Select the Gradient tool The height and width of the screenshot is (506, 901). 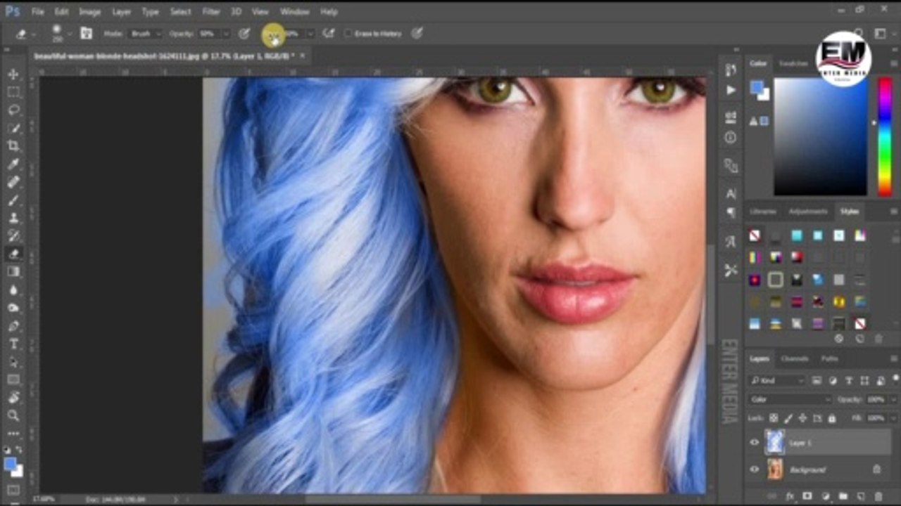coord(13,272)
